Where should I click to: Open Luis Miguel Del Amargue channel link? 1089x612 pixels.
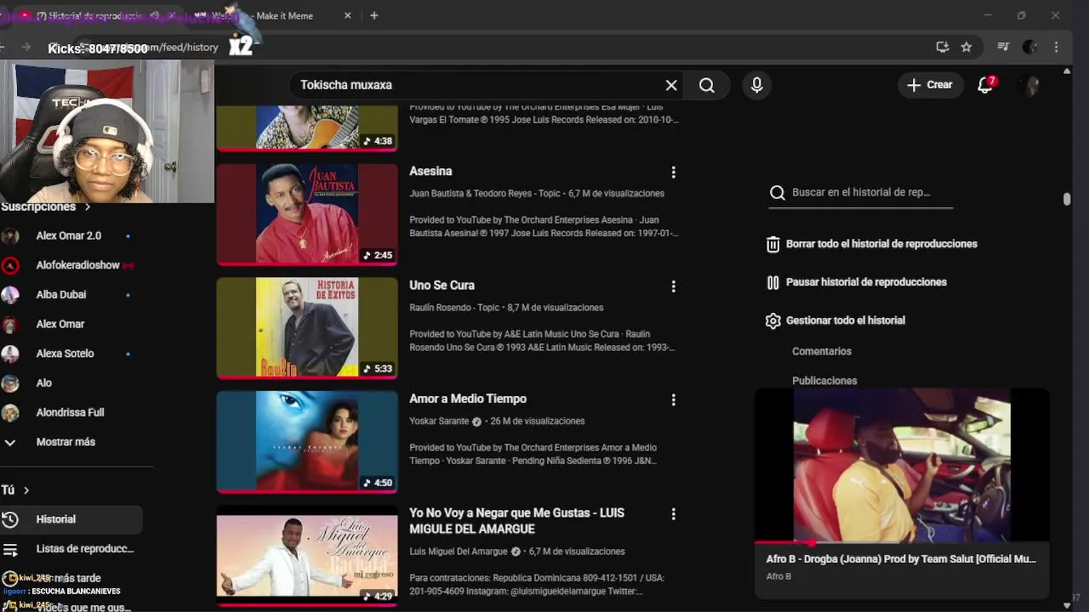(458, 552)
